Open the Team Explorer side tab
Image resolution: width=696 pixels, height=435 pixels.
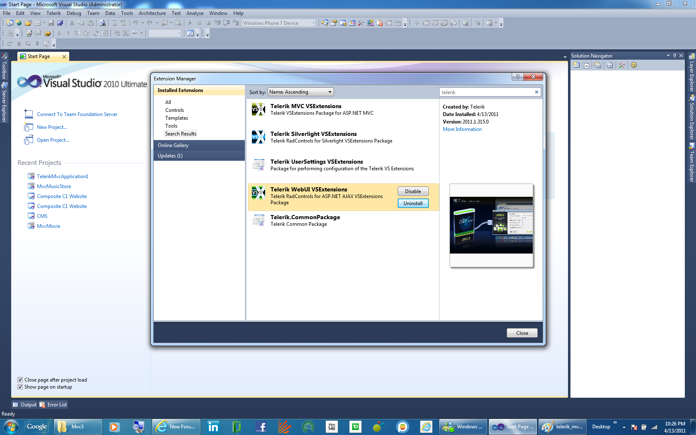(x=691, y=163)
